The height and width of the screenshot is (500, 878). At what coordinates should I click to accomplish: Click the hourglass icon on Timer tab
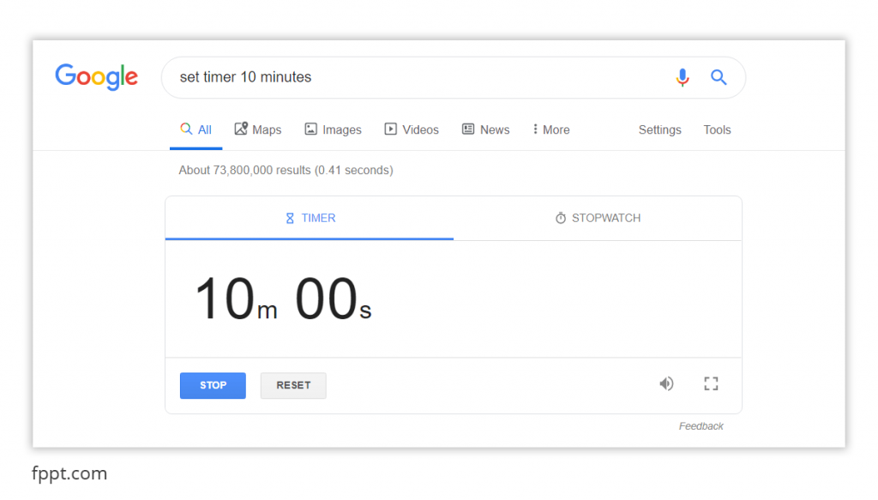(x=289, y=218)
